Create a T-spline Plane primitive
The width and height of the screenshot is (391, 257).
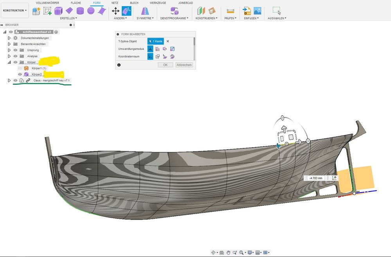(x=69, y=11)
